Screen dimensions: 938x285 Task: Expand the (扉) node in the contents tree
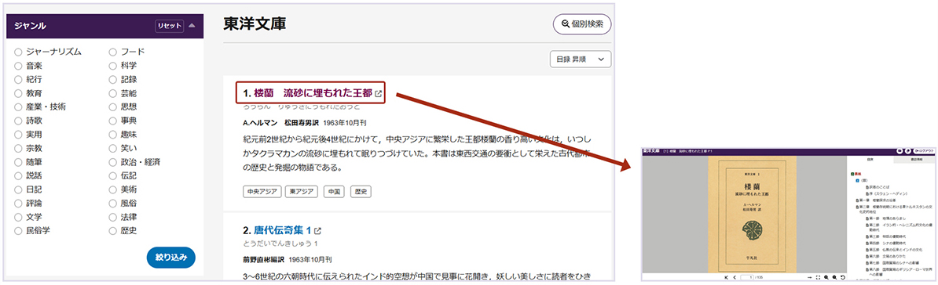pos(857,181)
